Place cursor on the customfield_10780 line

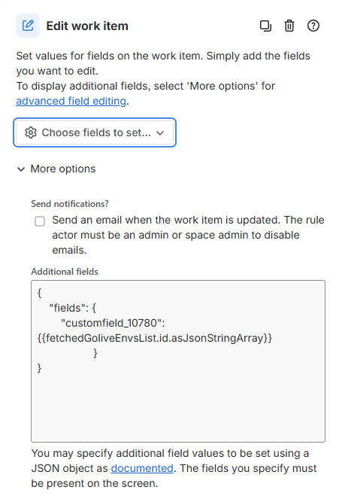coord(113,323)
